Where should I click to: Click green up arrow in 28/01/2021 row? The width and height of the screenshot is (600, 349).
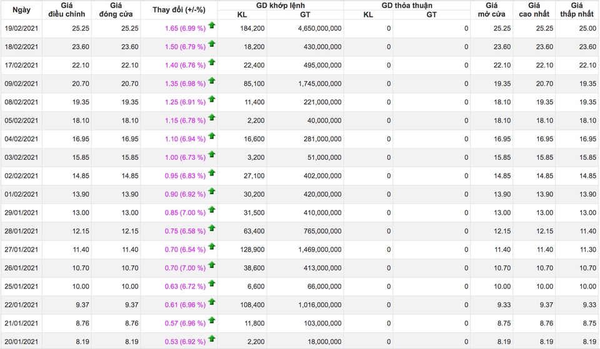tap(212, 228)
